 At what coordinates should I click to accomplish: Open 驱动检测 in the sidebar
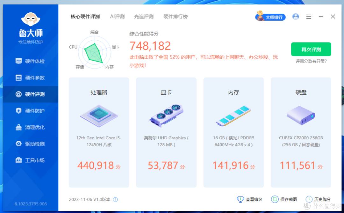[x=31, y=144]
